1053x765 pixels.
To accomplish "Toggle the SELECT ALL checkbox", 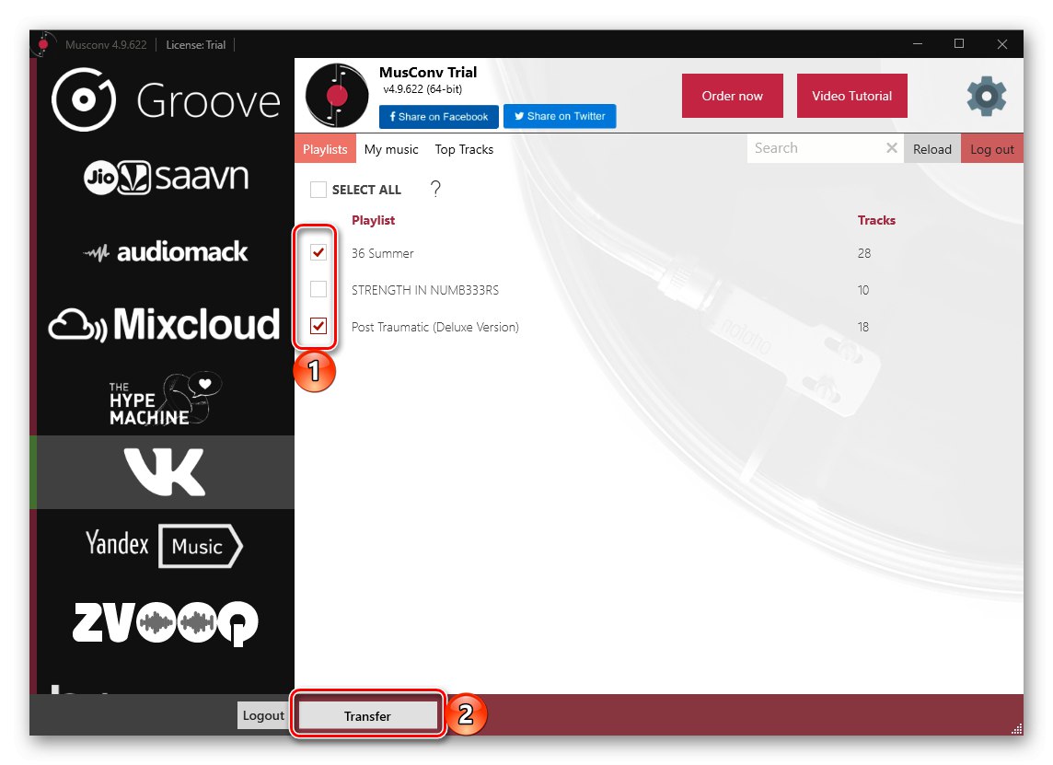I will (x=318, y=190).
